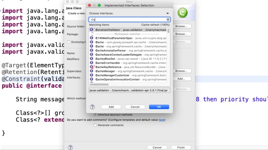Select CacheAnnotationParser interface row

pyautogui.click(x=128, y=50)
